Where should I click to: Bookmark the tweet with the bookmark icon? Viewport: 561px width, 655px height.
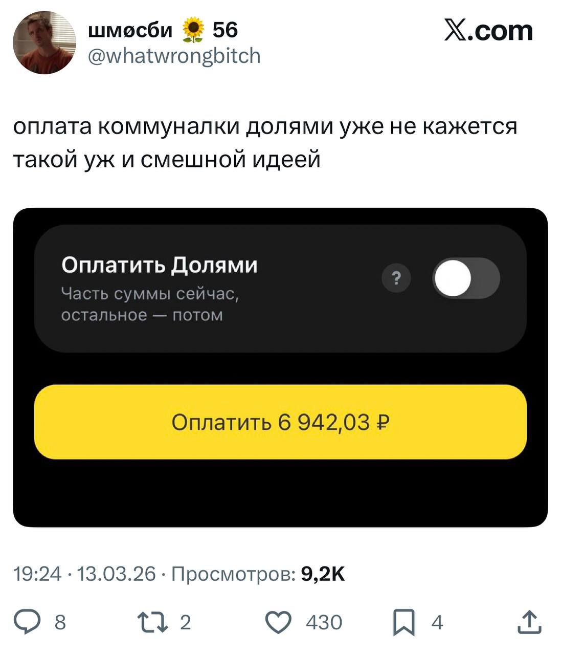coord(404,623)
